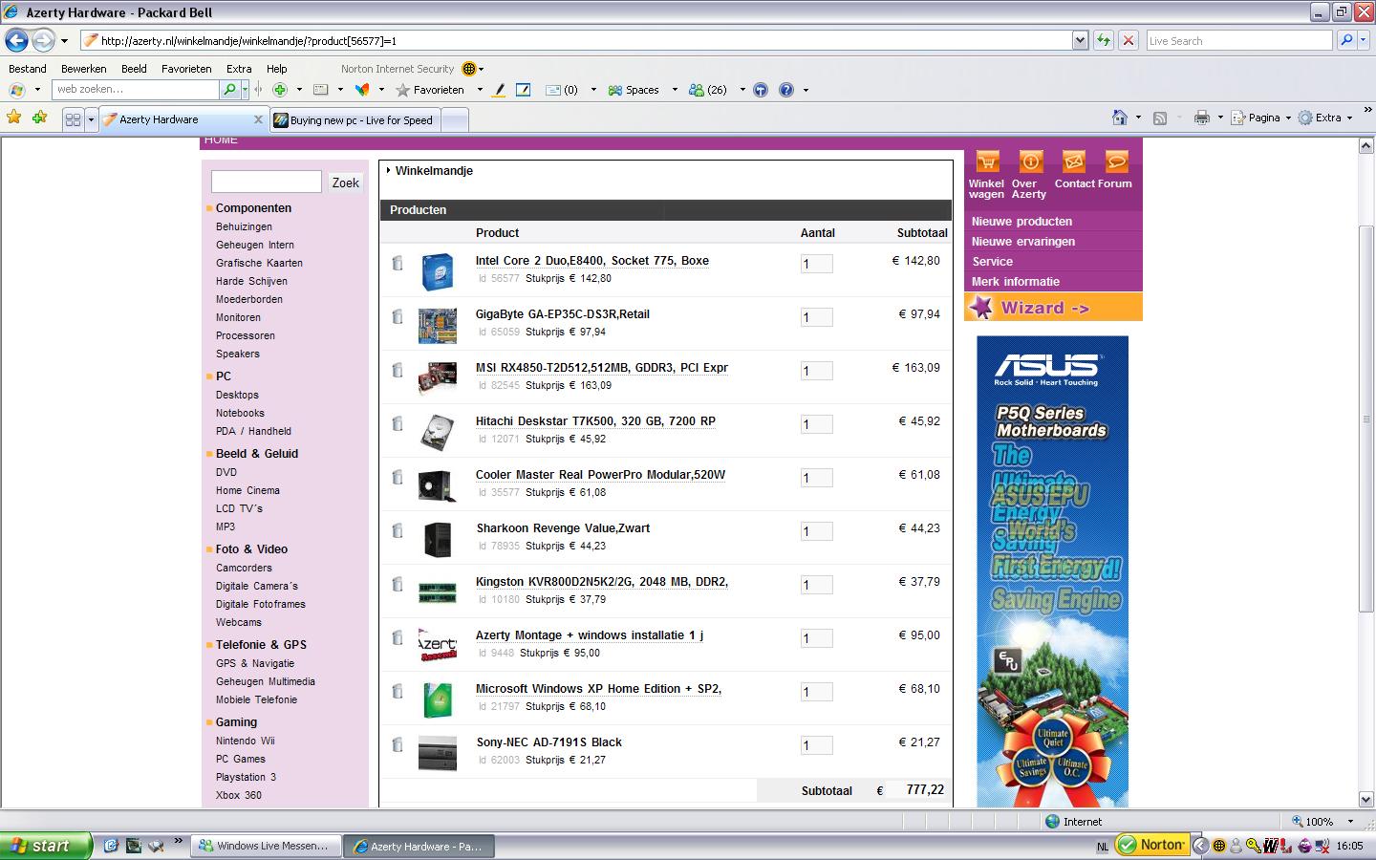1376x860 pixels.
Task: Open the Contact envelope icon
Action: (x=1073, y=161)
